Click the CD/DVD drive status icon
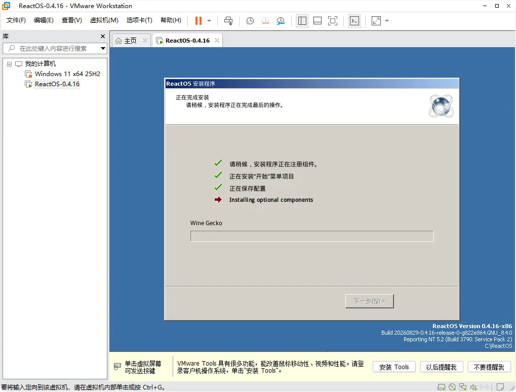 click(452, 387)
